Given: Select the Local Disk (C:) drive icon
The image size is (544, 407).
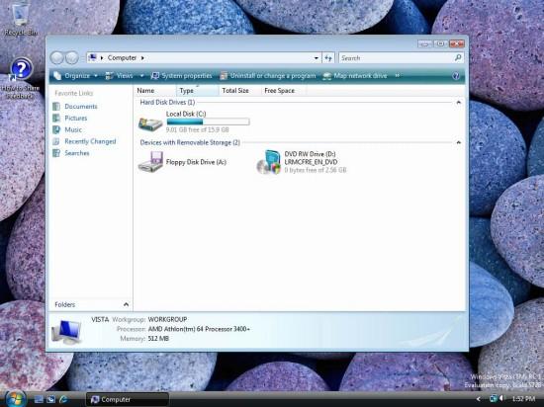Looking at the screenshot, I should [x=150, y=122].
